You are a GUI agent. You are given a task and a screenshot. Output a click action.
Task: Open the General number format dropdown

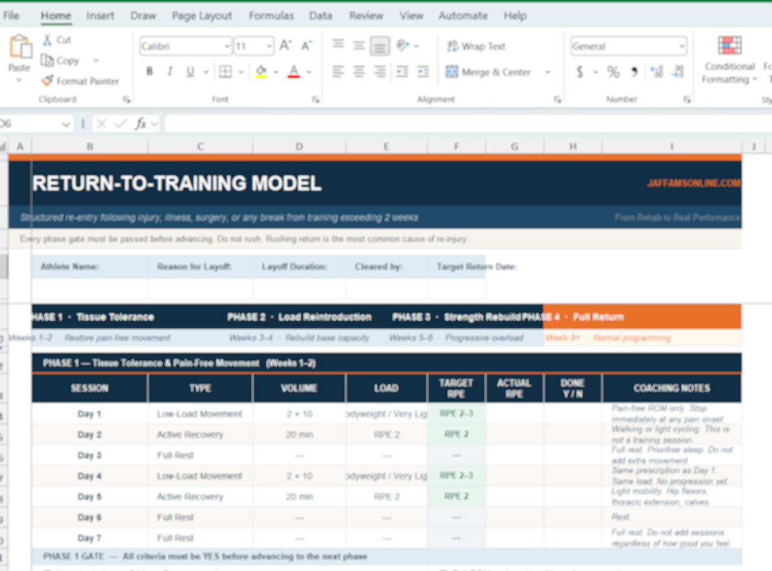click(x=682, y=47)
